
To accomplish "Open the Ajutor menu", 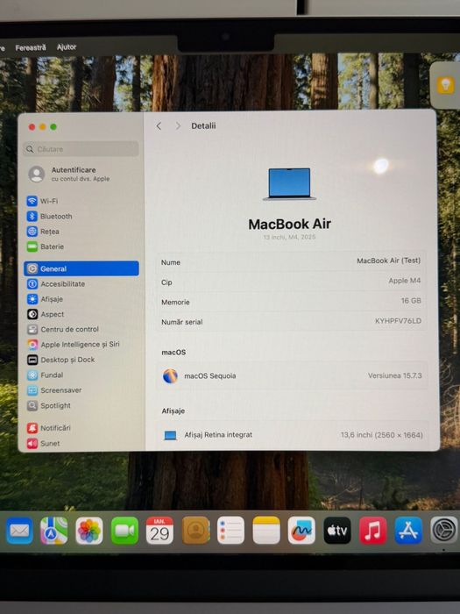I will (x=67, y=47).
